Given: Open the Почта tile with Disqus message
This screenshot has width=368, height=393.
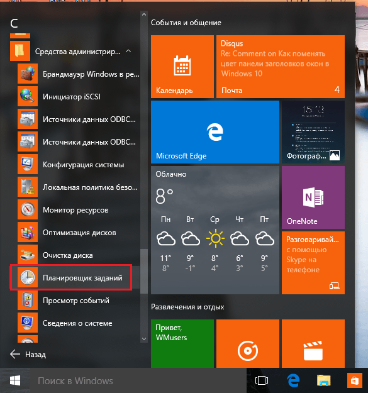Looking at the screenshot, I should pos(281,67).
